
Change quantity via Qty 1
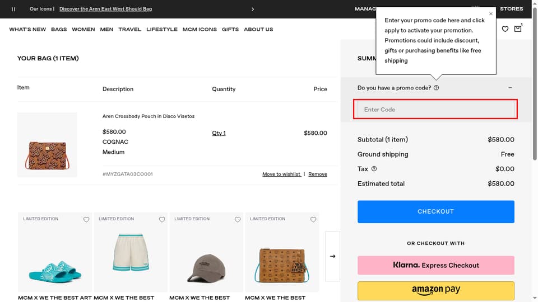219,133
